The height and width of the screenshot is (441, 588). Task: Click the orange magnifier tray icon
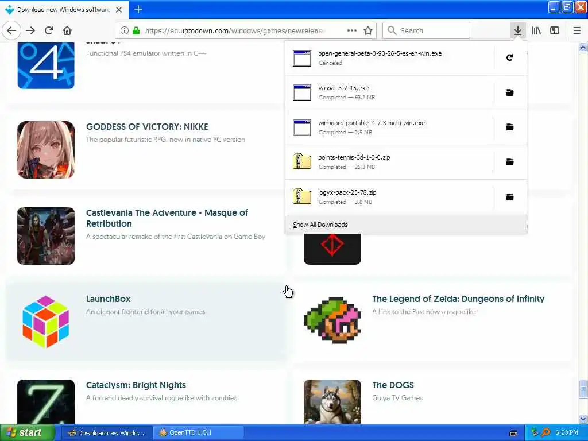546,433
